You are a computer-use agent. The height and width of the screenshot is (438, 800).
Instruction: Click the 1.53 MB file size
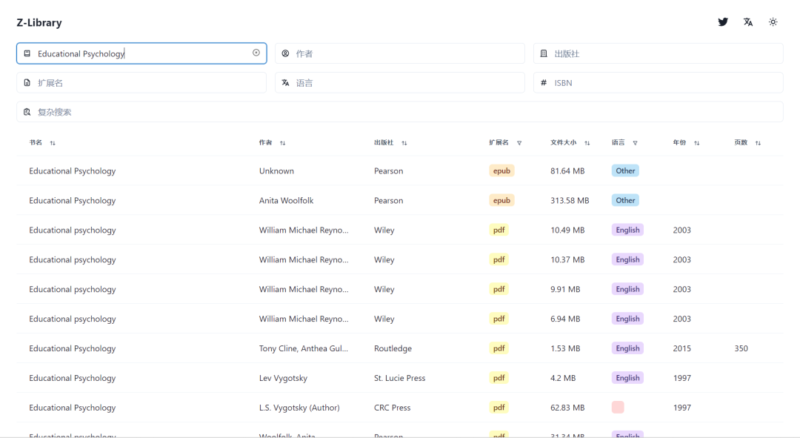564,348
